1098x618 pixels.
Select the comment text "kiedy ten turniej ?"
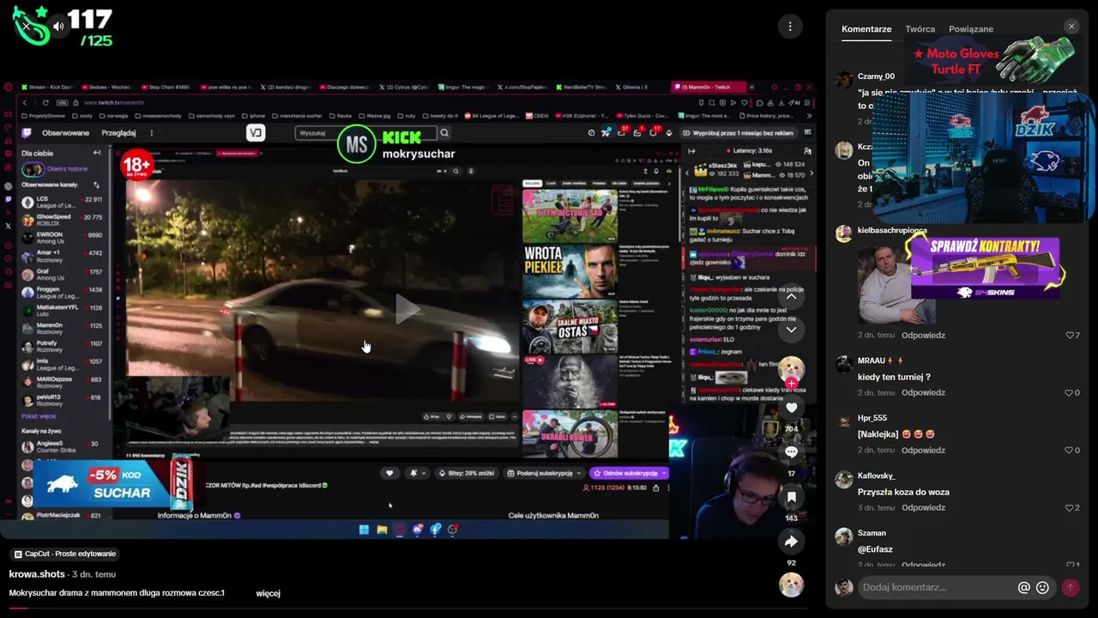click(894, 377)
